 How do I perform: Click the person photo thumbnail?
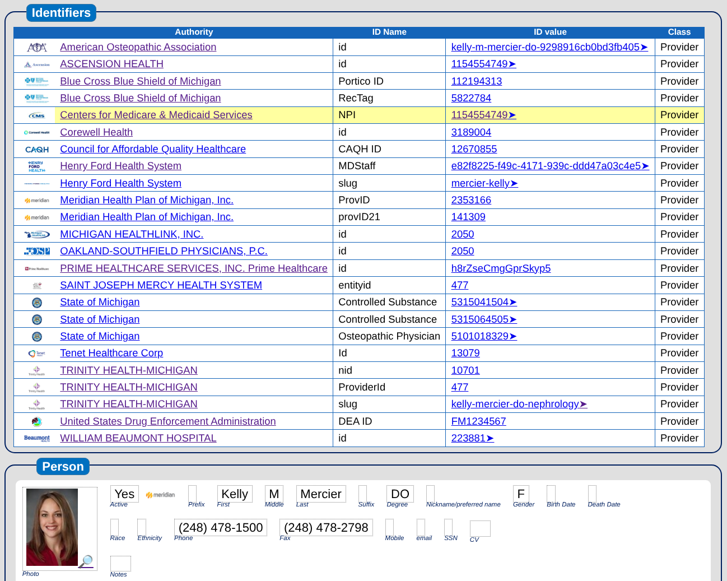pyautogui.click(x=52, y=527)
